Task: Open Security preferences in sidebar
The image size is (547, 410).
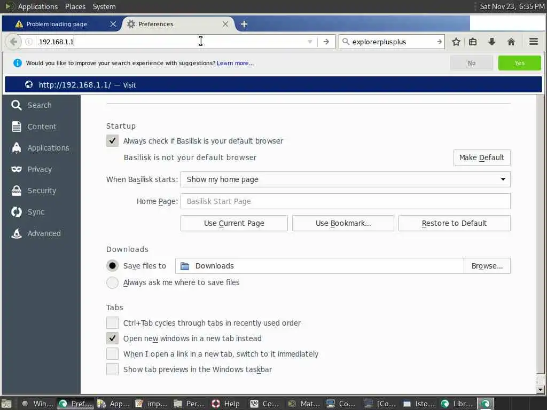Action: click(41, 191)
